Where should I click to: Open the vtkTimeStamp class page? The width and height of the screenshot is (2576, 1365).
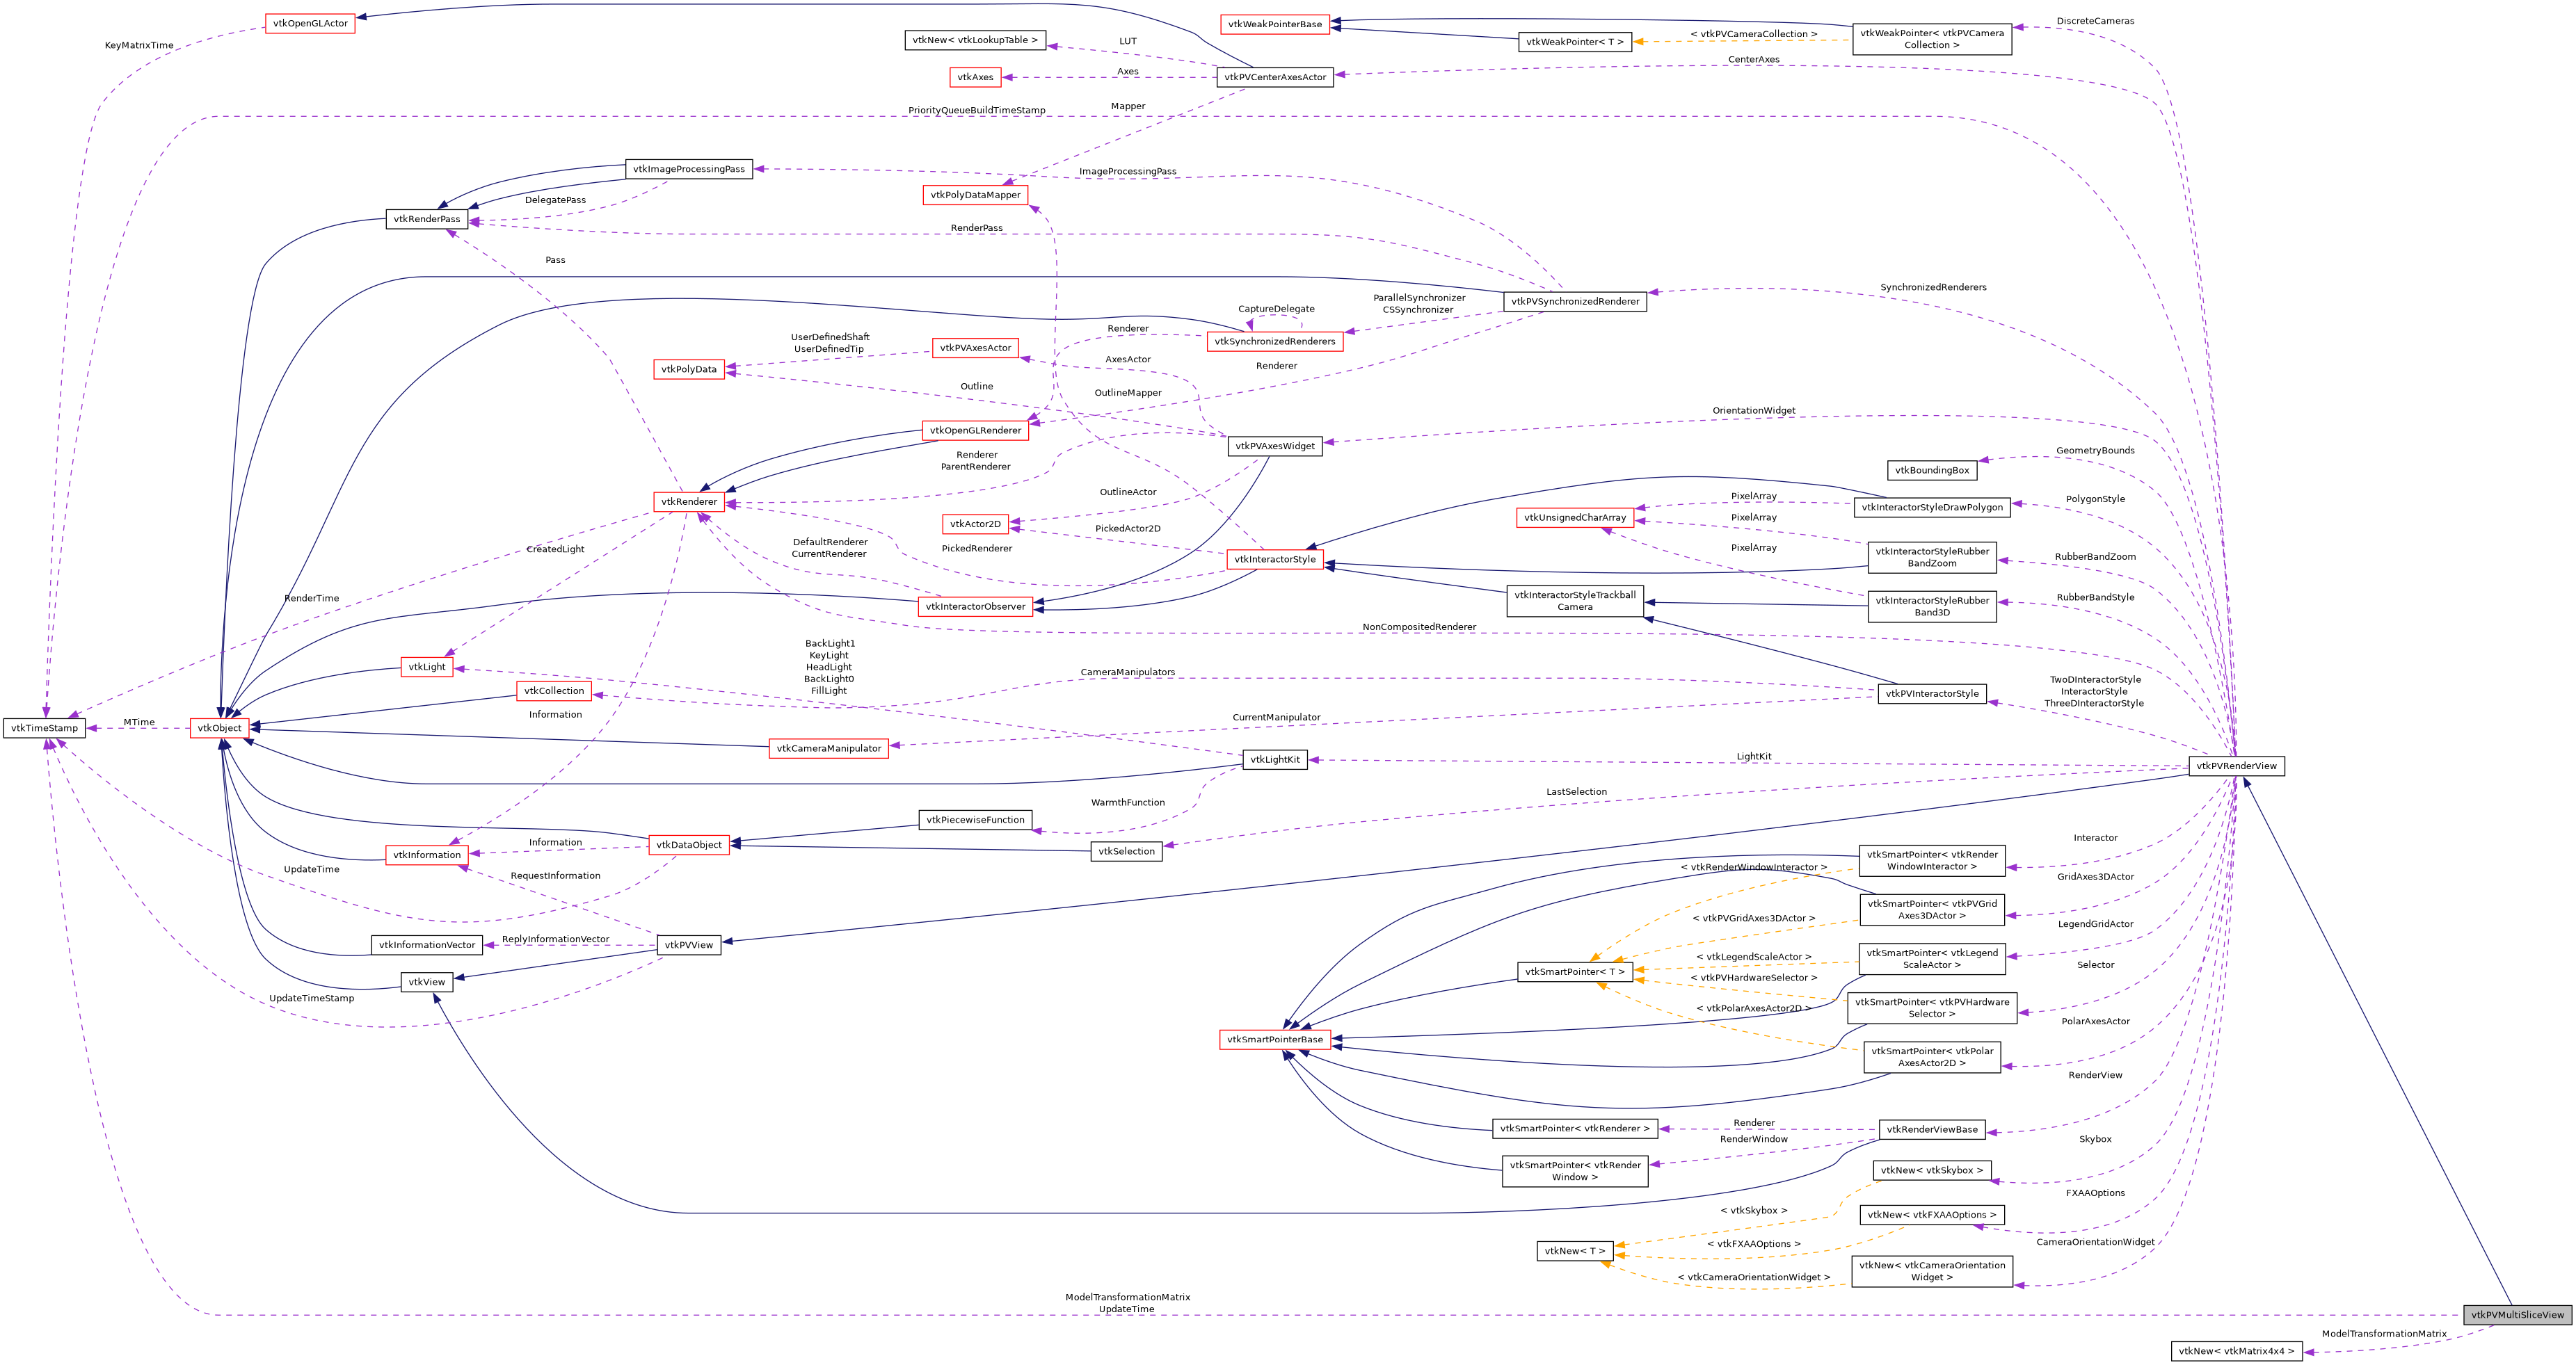(46, 727)
